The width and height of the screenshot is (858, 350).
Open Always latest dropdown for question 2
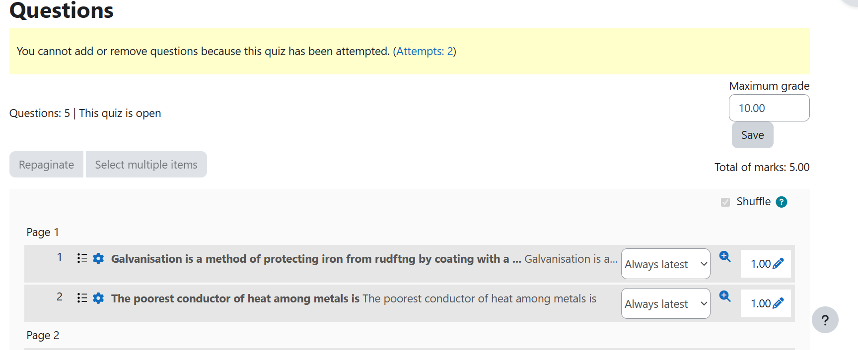[666, 303]
